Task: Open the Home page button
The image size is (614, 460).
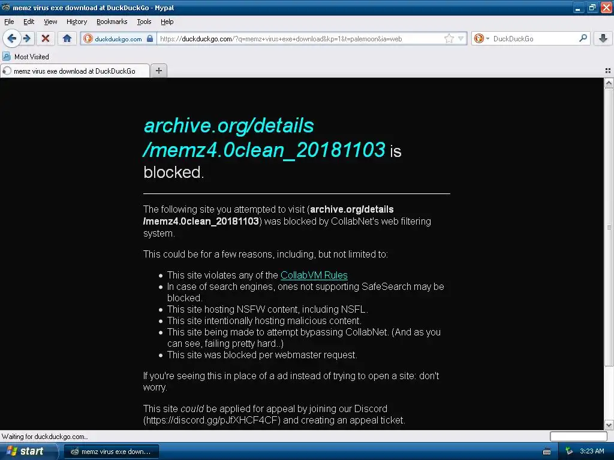Action: [67, 38]
